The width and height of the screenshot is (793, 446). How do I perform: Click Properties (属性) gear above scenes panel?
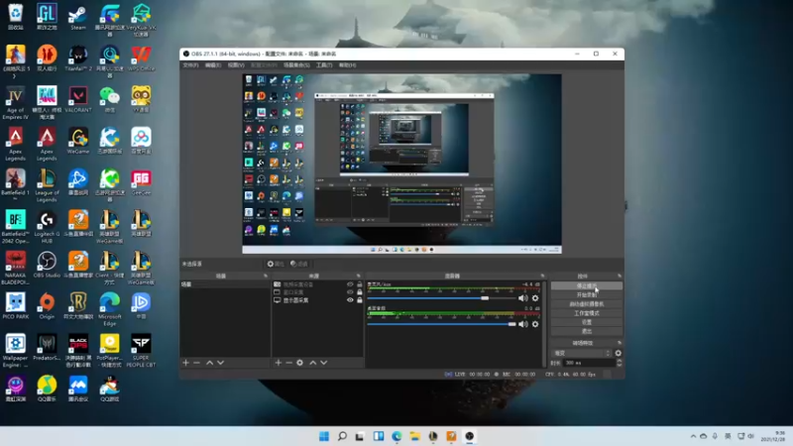tap(276, 264)
